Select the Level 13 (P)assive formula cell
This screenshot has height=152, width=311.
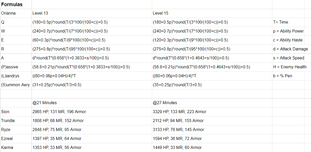tap(91, 67)
